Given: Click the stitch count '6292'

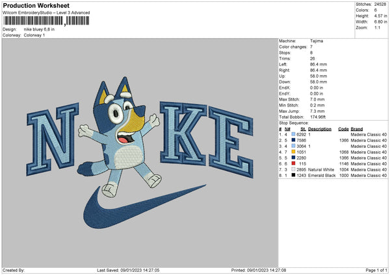Looking at the screenshot, I should pos(301,134).
